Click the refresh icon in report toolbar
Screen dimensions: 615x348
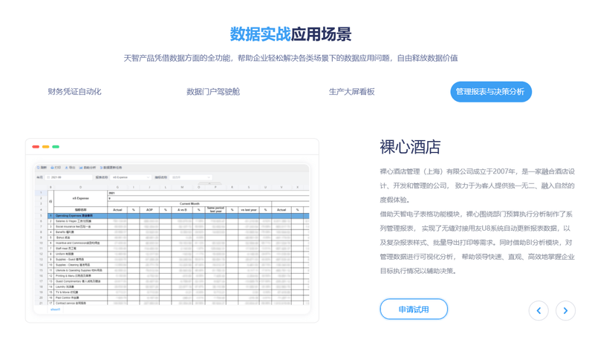(x=39, y=168)
